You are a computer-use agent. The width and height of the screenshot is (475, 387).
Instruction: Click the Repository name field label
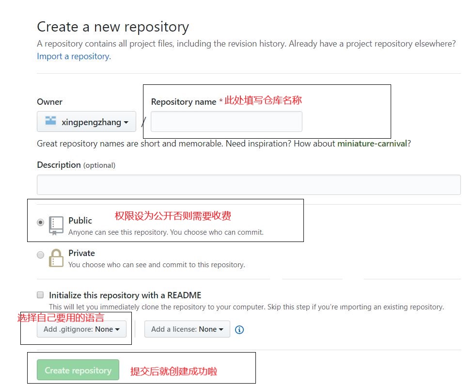click(x=184, y=102)
